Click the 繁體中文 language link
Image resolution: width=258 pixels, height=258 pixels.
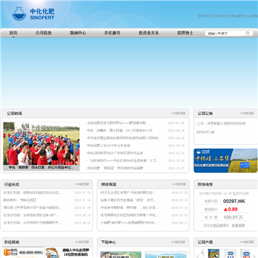pos(205,16)
